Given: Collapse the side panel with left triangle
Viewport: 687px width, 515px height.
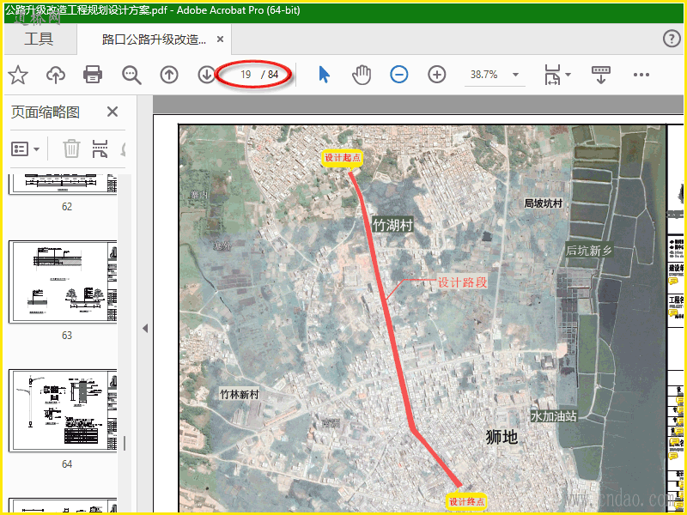Looking at the screenshot, I should coord(145,328).
